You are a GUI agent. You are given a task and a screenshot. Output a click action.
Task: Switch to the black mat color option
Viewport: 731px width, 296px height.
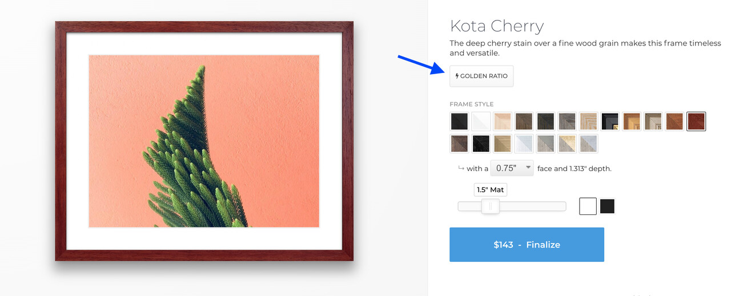607,206
